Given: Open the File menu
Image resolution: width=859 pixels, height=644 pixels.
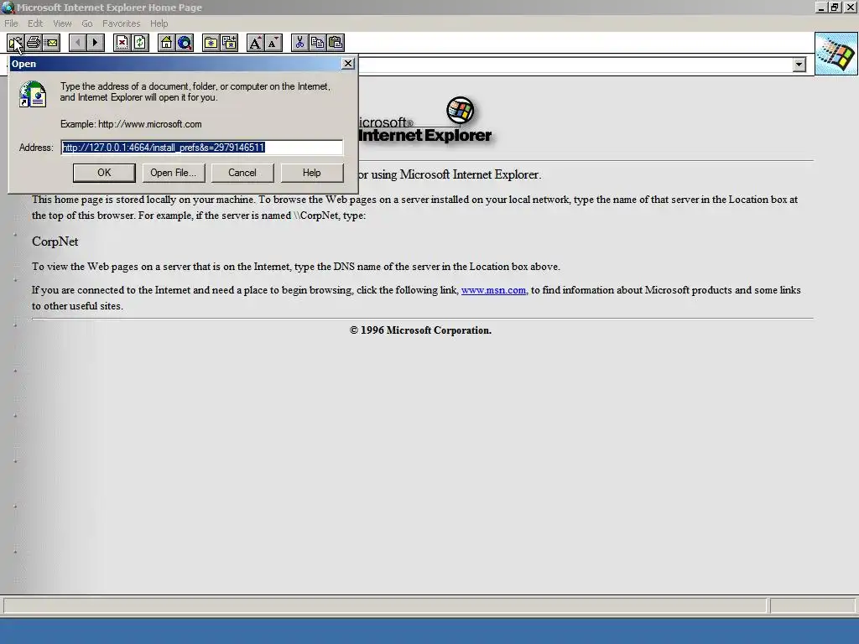Looking at the screenshot, I should pos(11,23).
